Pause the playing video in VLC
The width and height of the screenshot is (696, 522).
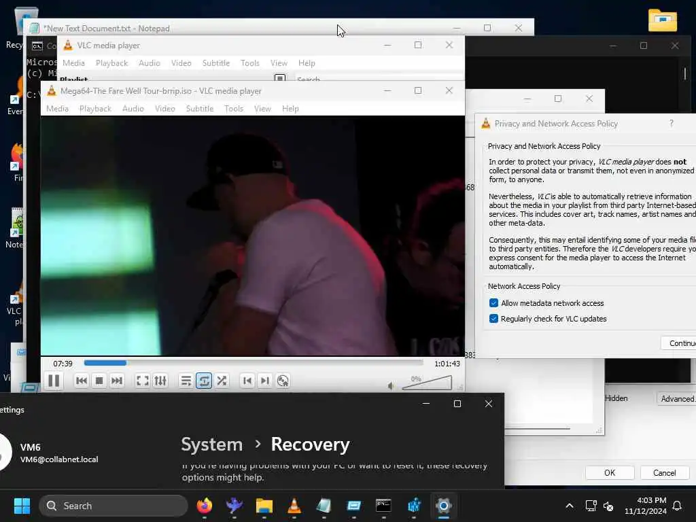54,381
